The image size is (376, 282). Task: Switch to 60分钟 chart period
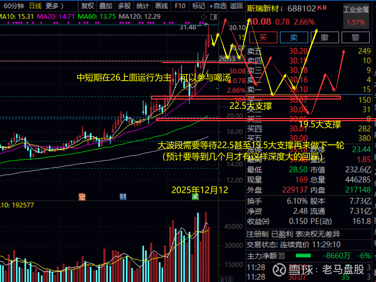pyautogui.click(x=14, y=6)
